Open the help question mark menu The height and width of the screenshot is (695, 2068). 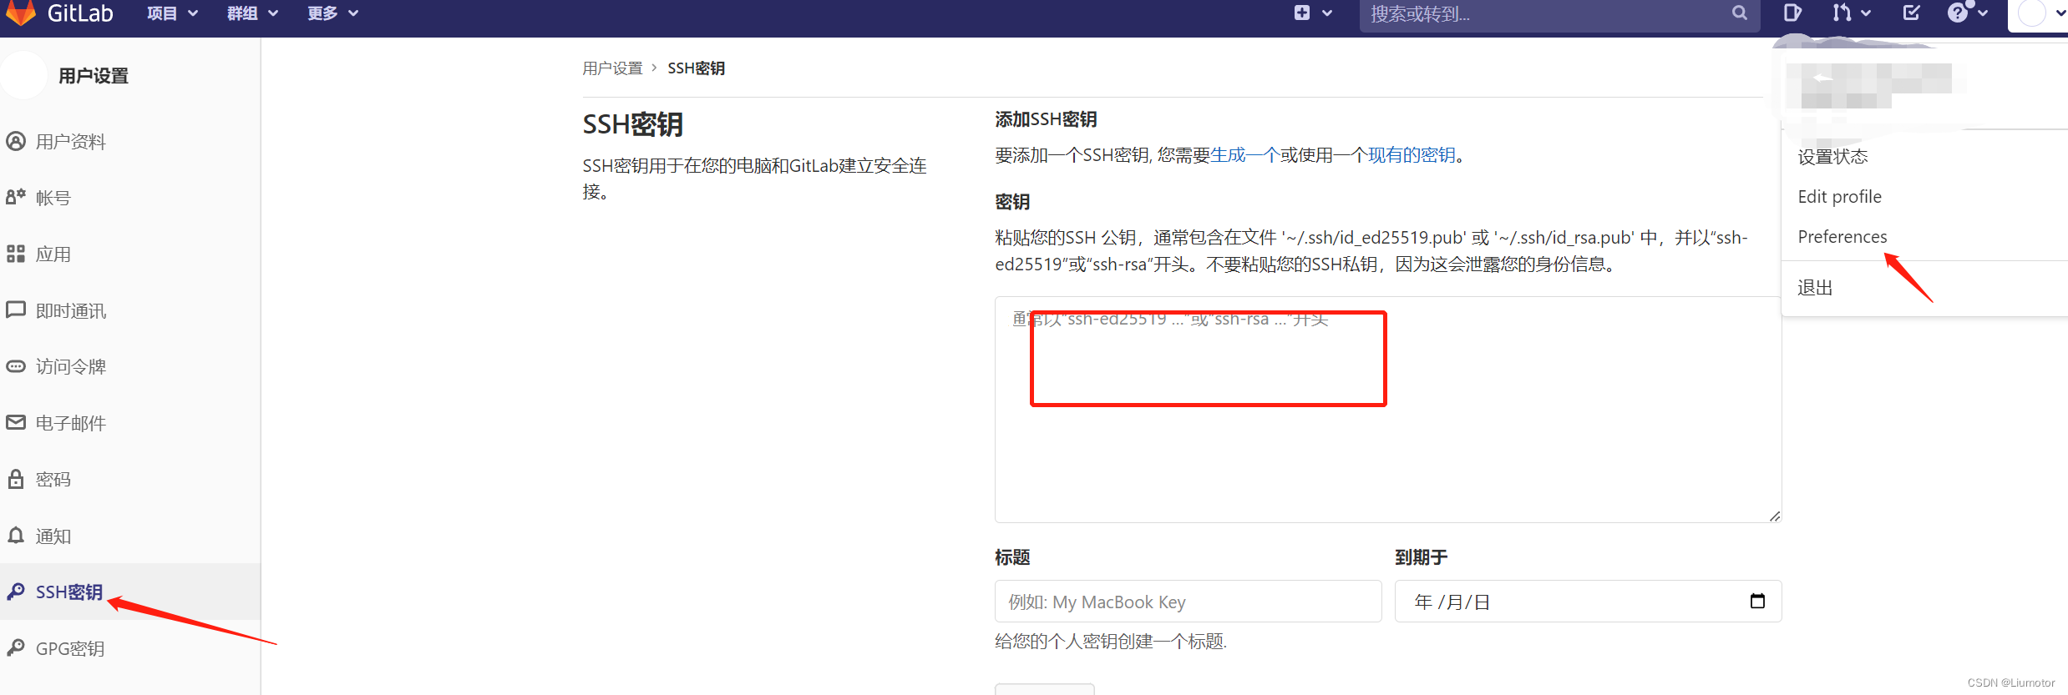[x=1967, y=13]
